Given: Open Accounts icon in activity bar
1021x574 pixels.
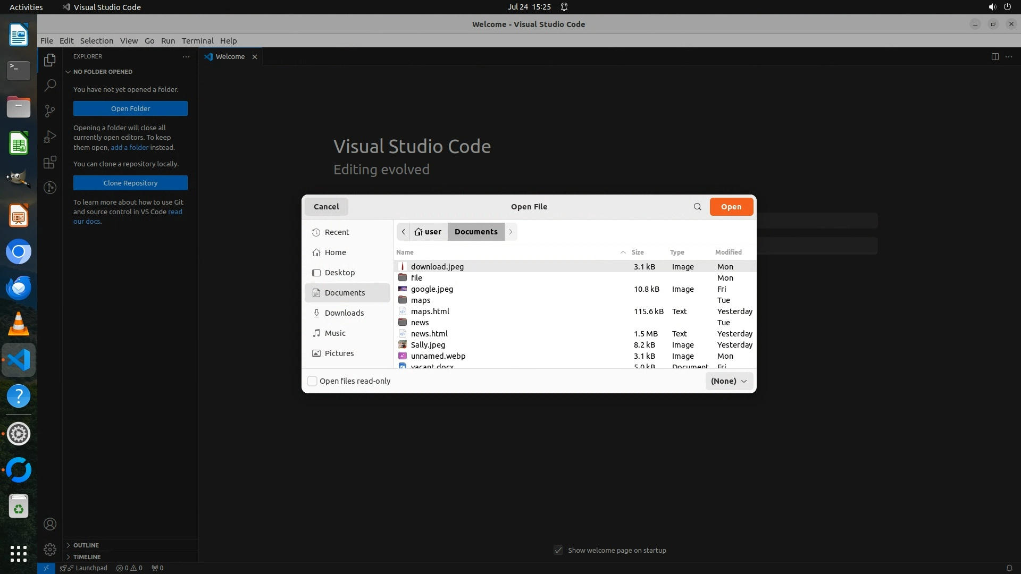Looking at the screenshot, I should 50,524.
